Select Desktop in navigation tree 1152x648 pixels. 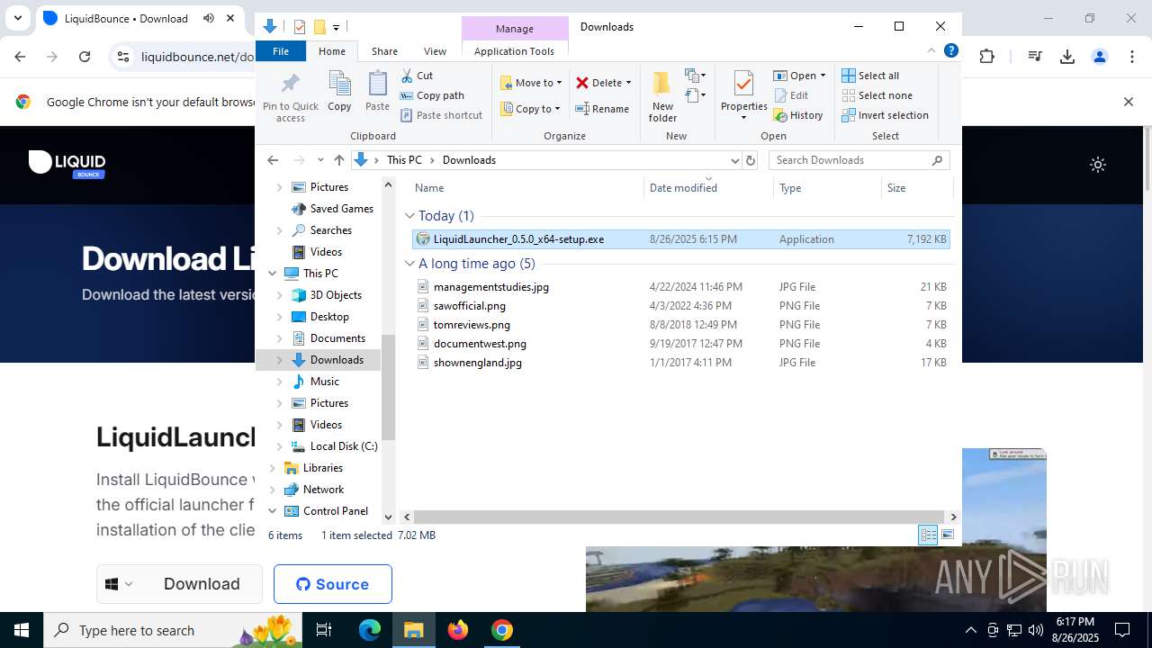(329, 317)
